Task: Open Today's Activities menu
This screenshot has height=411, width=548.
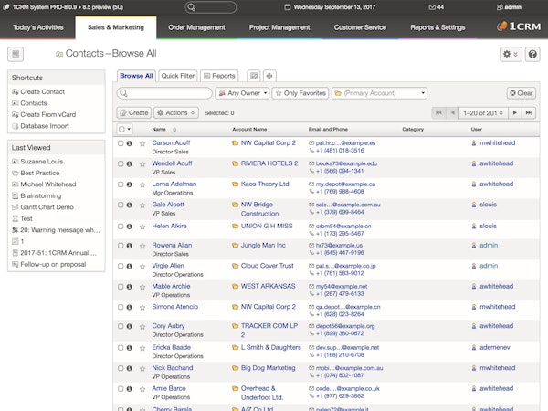Action: point(38,27)
